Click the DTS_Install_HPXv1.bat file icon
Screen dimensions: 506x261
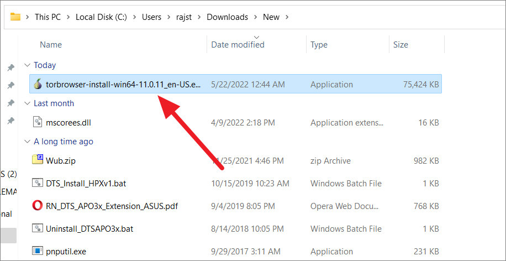[38, 183]
